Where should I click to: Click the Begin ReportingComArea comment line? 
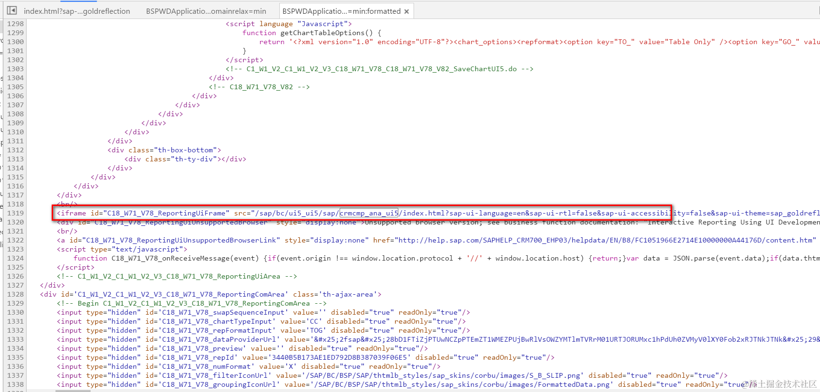click(192, 303)
